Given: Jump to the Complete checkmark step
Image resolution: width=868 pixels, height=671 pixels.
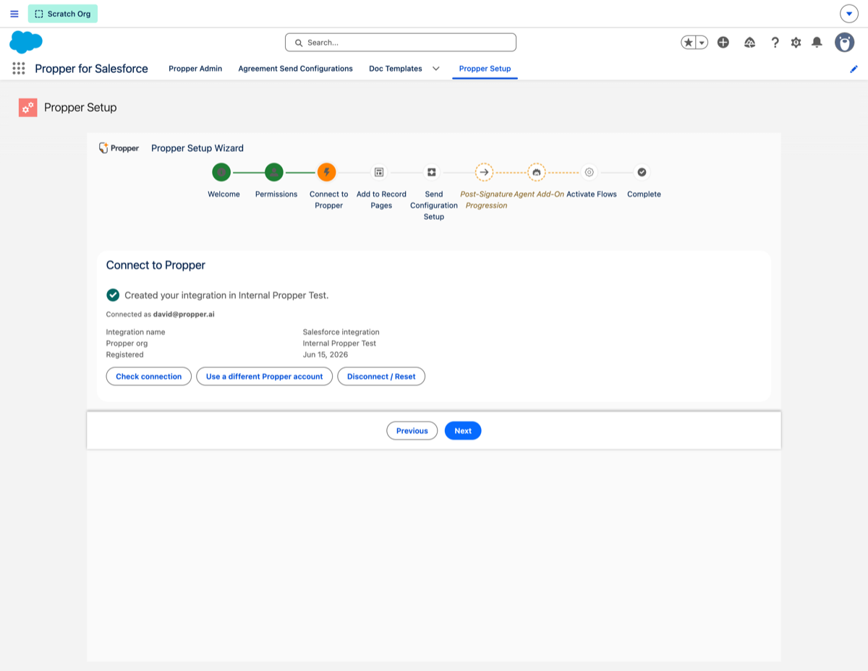Looking at the screenshot, I should [x=642, y=172].
